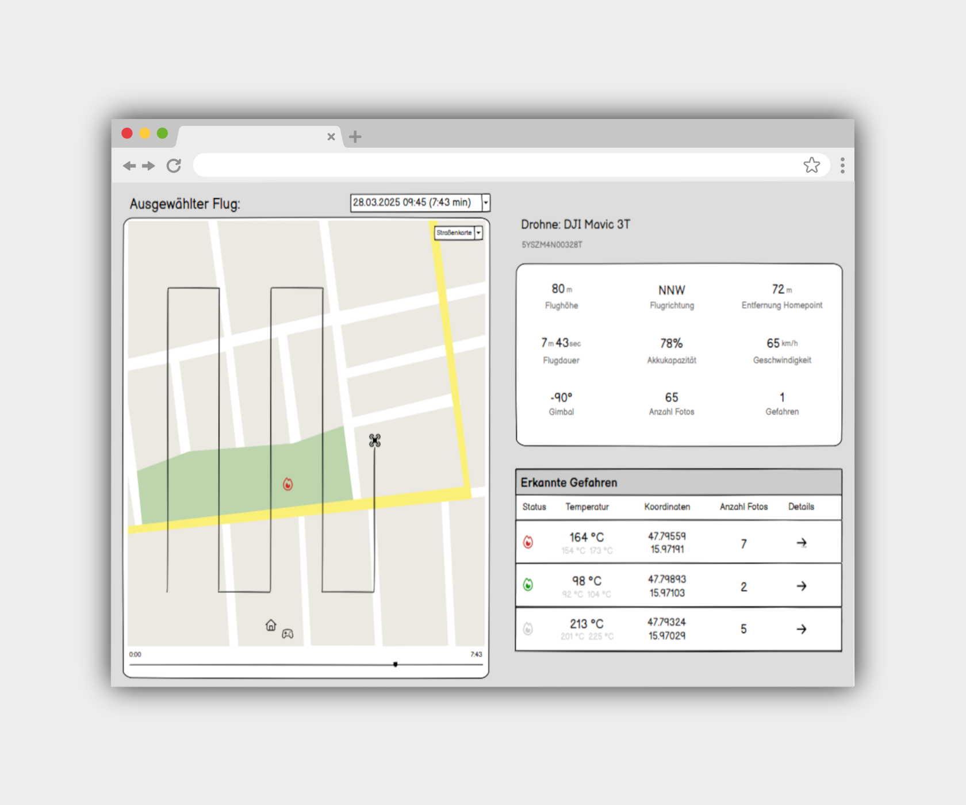The image size is (966, 805).
Task: Expand the Straßenkarte map type dropdown
Action: [458, 233]
